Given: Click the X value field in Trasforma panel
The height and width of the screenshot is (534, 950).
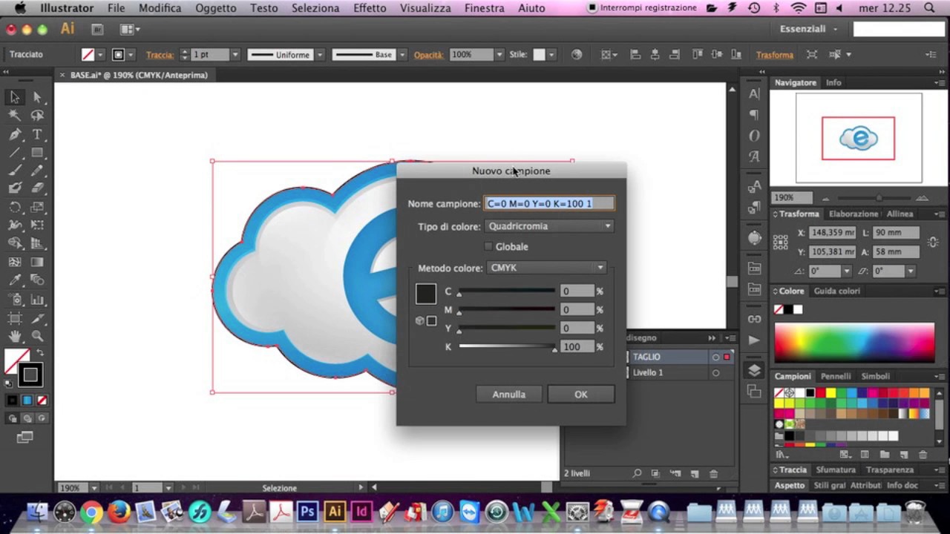Looking at the screenshot, I should [x=832, y=232].
